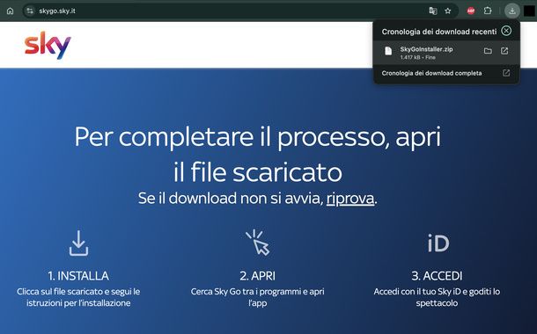Select the file icon beside SkyGoInstaller.zip
This screenshot has width=537, height=334.
(x=388, y=51)
